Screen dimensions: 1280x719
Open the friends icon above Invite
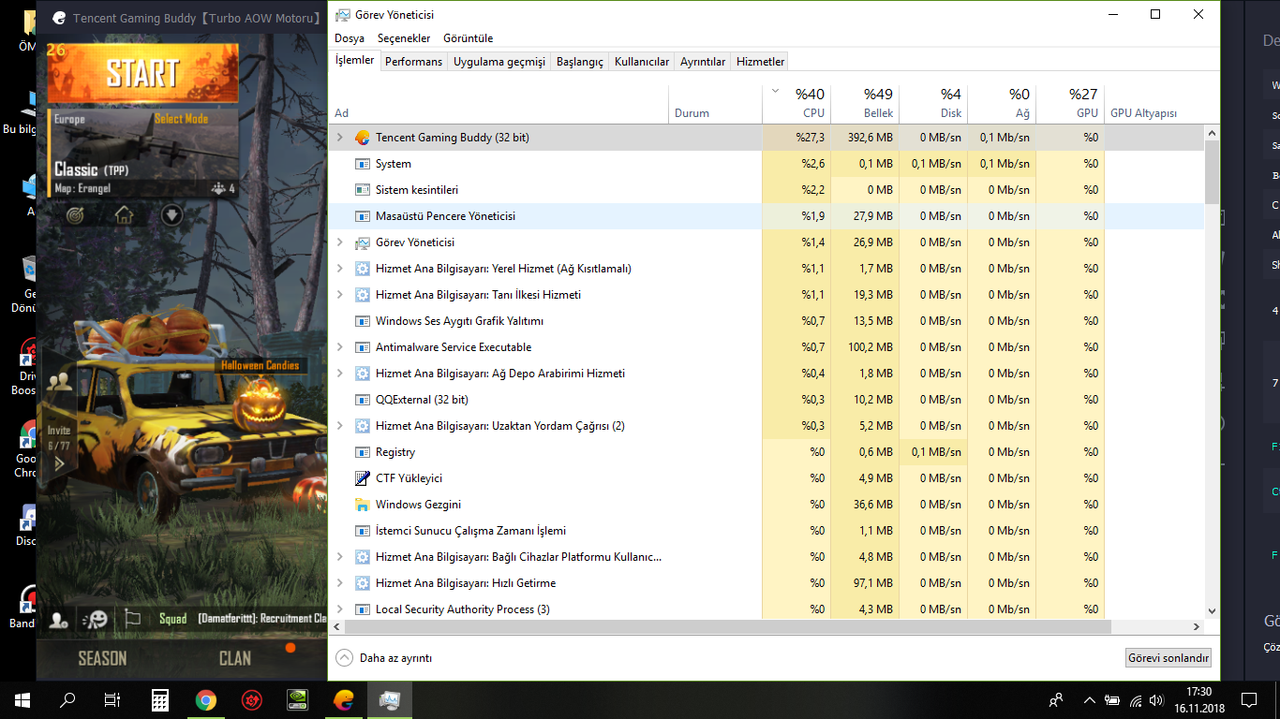pyautogui.click(x=59, y=381)
